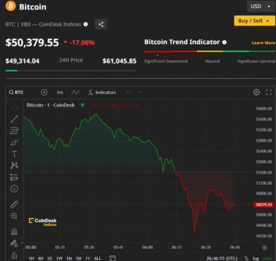Viewport: 276px width, 261px height.
Task: Switch chart range to 1D
Action: [50, 258]
